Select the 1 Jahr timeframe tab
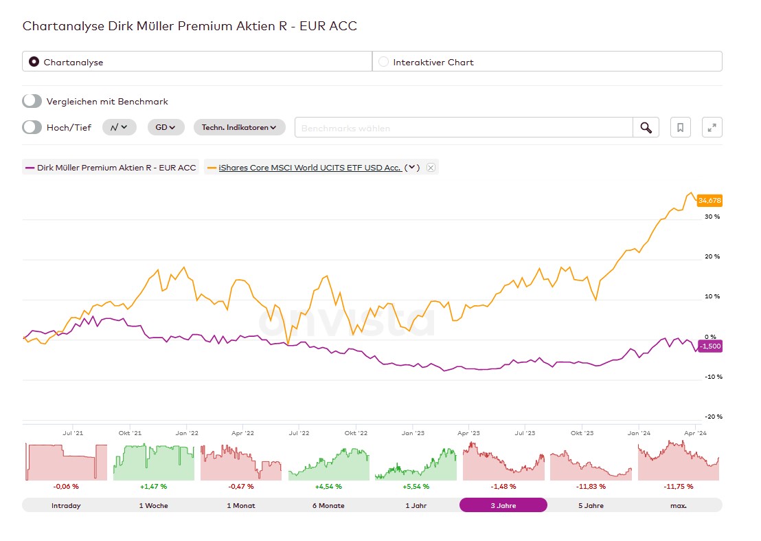The image size is (761, 541). click(416, 505)
